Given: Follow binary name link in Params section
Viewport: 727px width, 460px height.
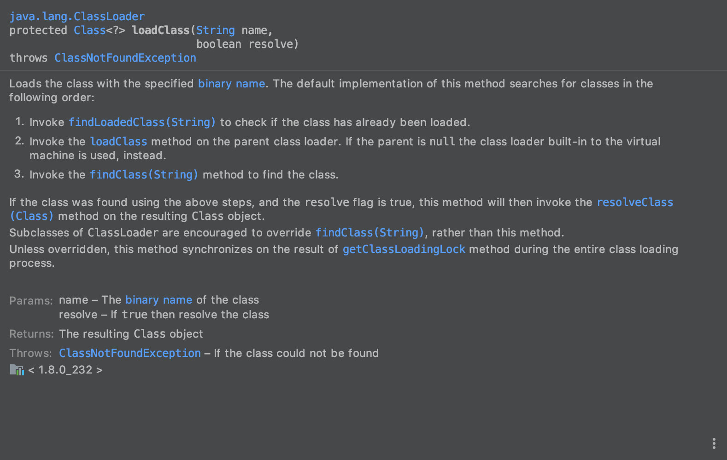Looking at the screenshot, I should (158, 300).
